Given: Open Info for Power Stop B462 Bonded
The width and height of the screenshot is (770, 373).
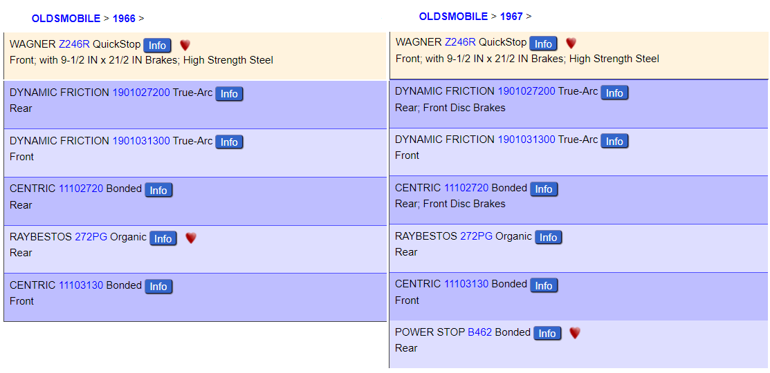Looking at the screenshot, I should (547, 334).
